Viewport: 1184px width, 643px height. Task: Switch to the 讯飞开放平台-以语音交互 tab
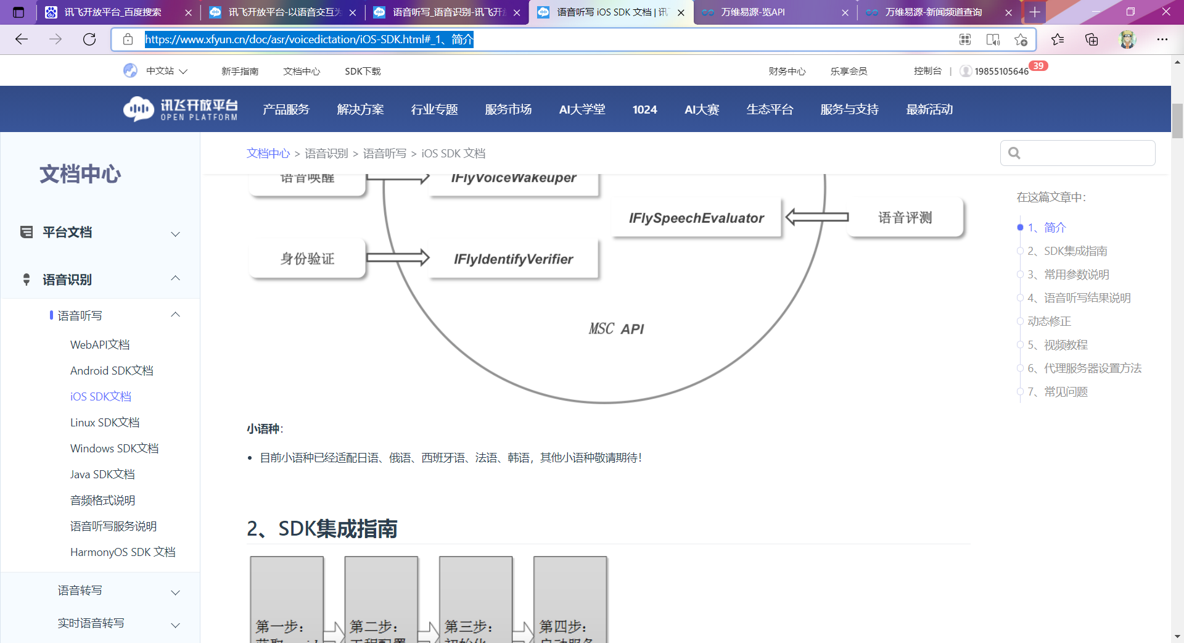(283, 12)
